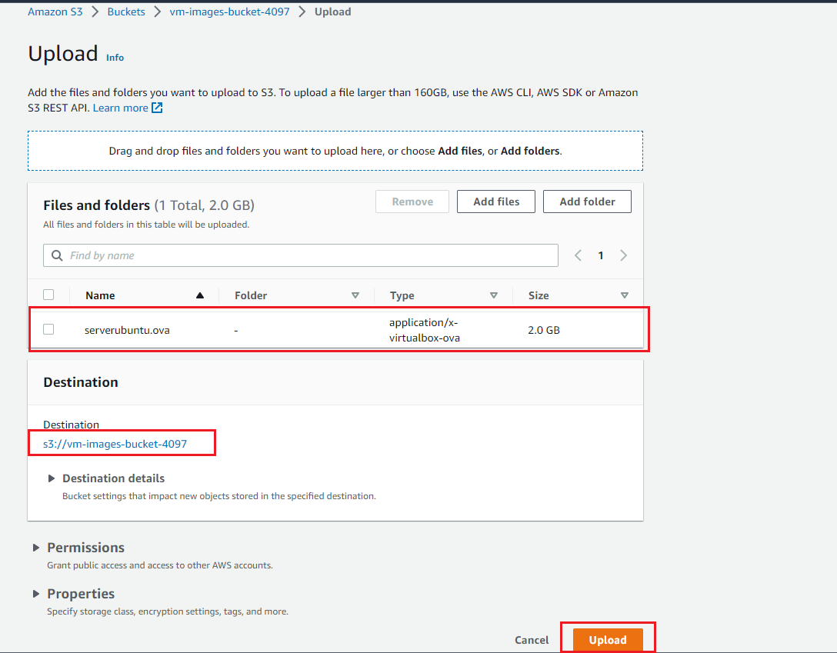Select the serverubuntu.ova row checkbox
Image resolution: width=837 pixels, height=653 pixels.
[x=48, y=328]
